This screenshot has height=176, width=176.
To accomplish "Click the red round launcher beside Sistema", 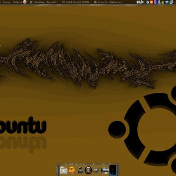I will click(25, 2).
